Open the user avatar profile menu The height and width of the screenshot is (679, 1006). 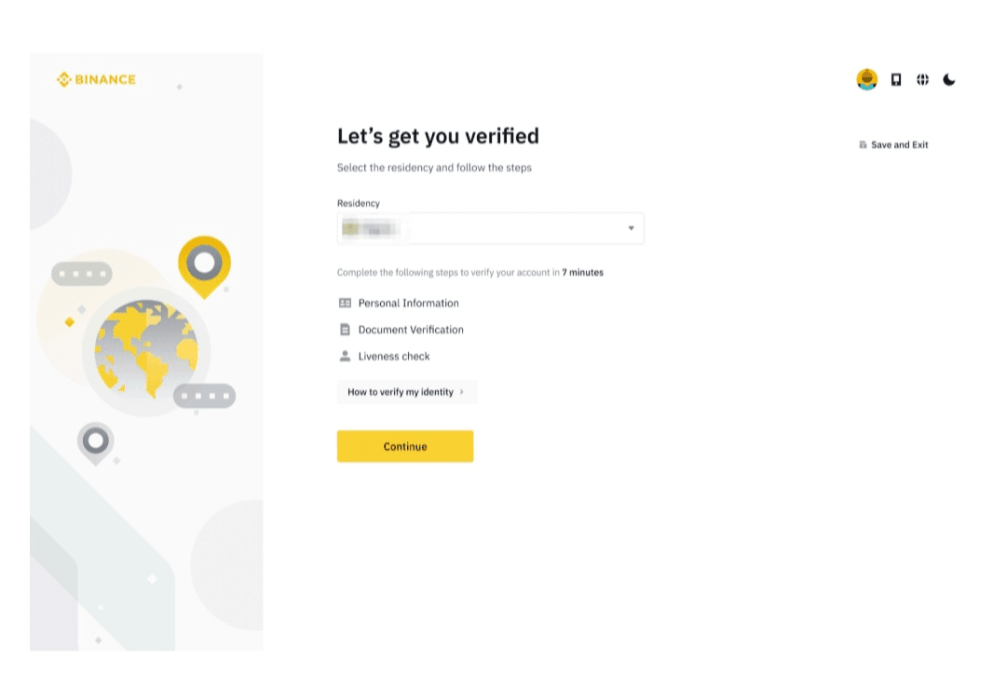(x=867, y=80)
